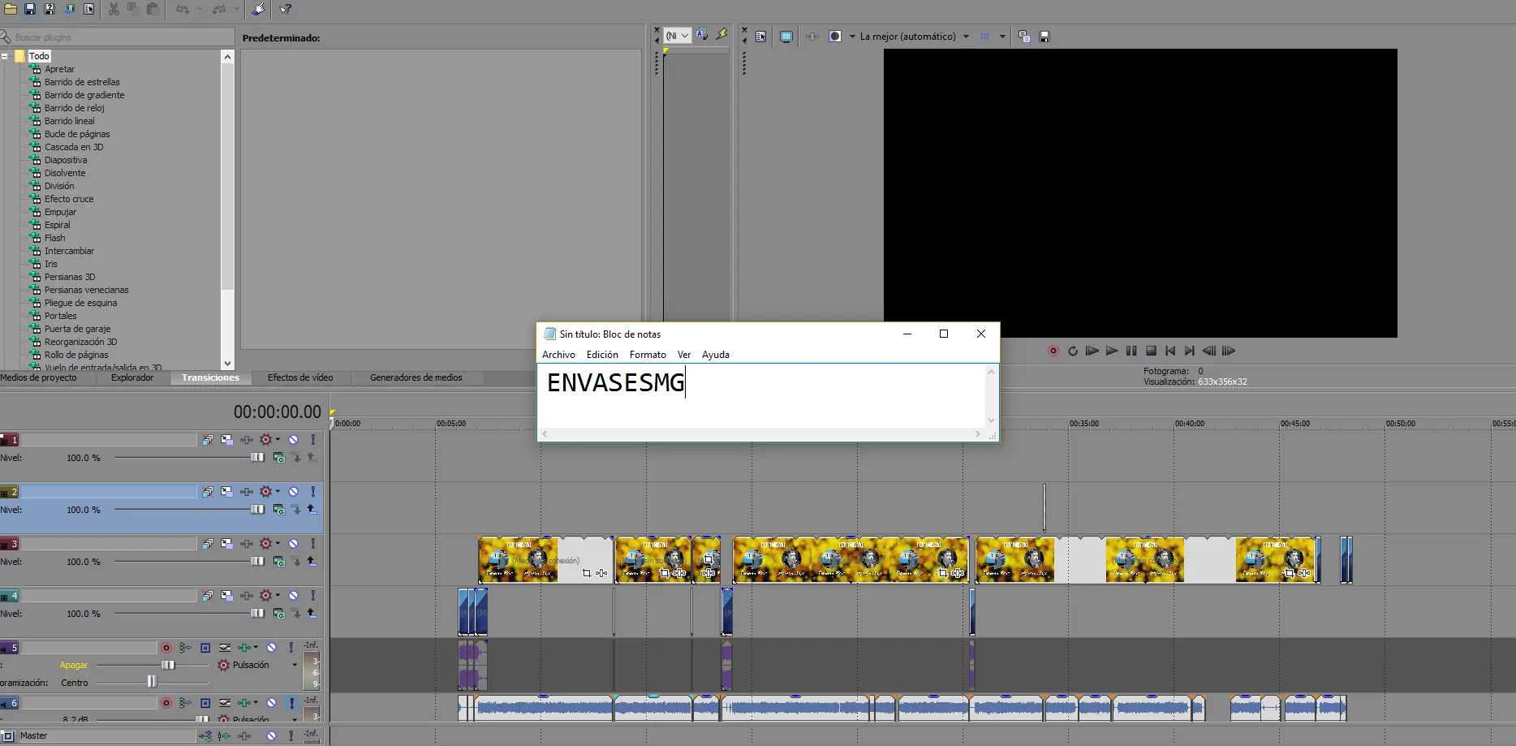
Task: Switch to the Efectos de vídeo tab
Action: [x=300, y=377]
